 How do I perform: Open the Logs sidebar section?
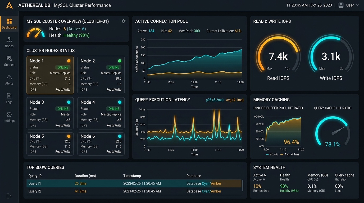tap(9, 98)
